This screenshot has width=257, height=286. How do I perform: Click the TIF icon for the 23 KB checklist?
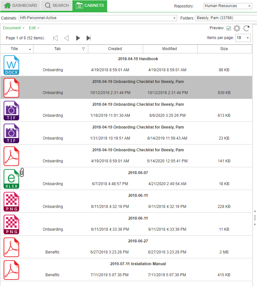(x=11, y=133)
